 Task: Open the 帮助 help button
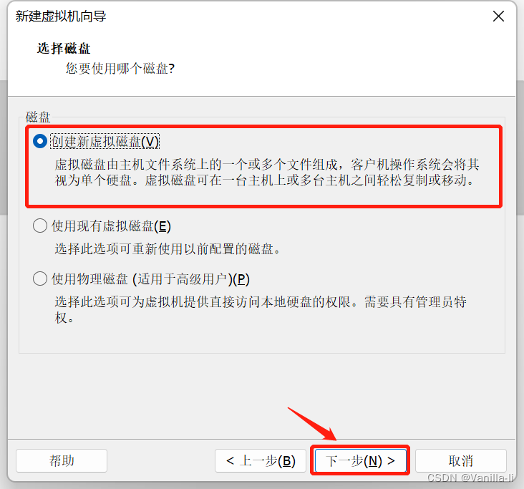(62, 460)
